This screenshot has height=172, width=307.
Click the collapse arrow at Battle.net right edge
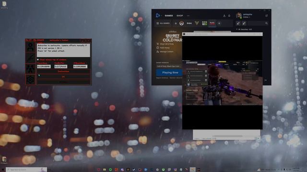click(x=266, y=80)
